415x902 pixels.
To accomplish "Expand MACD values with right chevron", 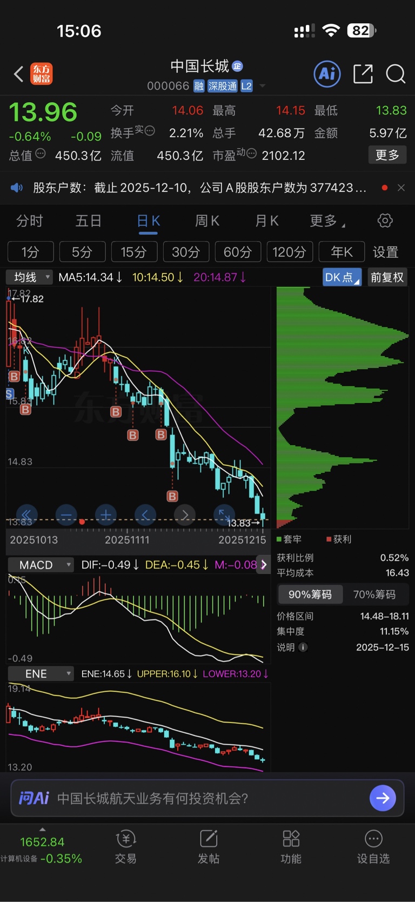I will [263, 565].
